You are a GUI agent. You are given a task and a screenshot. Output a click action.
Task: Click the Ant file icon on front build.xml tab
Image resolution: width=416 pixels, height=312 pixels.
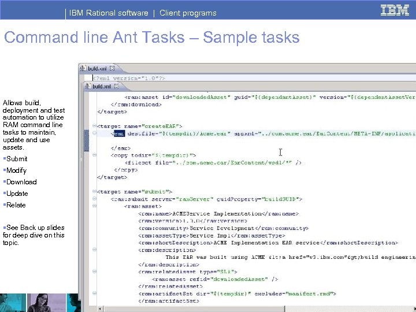tap(88, 86)
